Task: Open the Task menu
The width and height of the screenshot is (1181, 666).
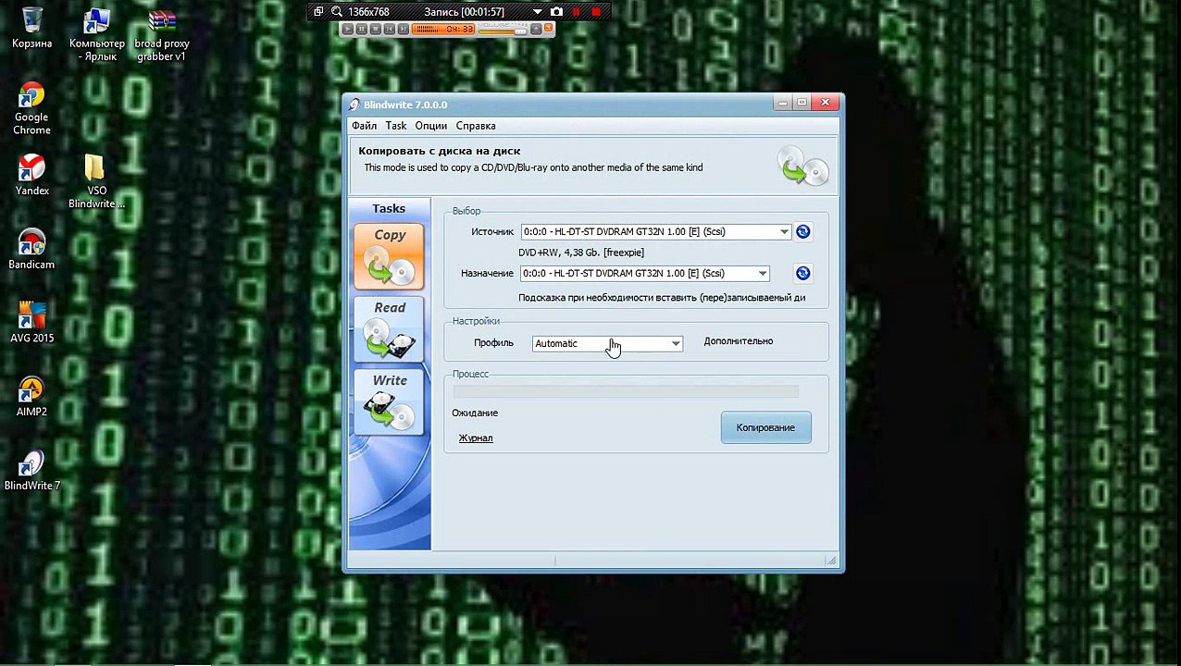Action: pyautogui.click(x=396, y=126)
